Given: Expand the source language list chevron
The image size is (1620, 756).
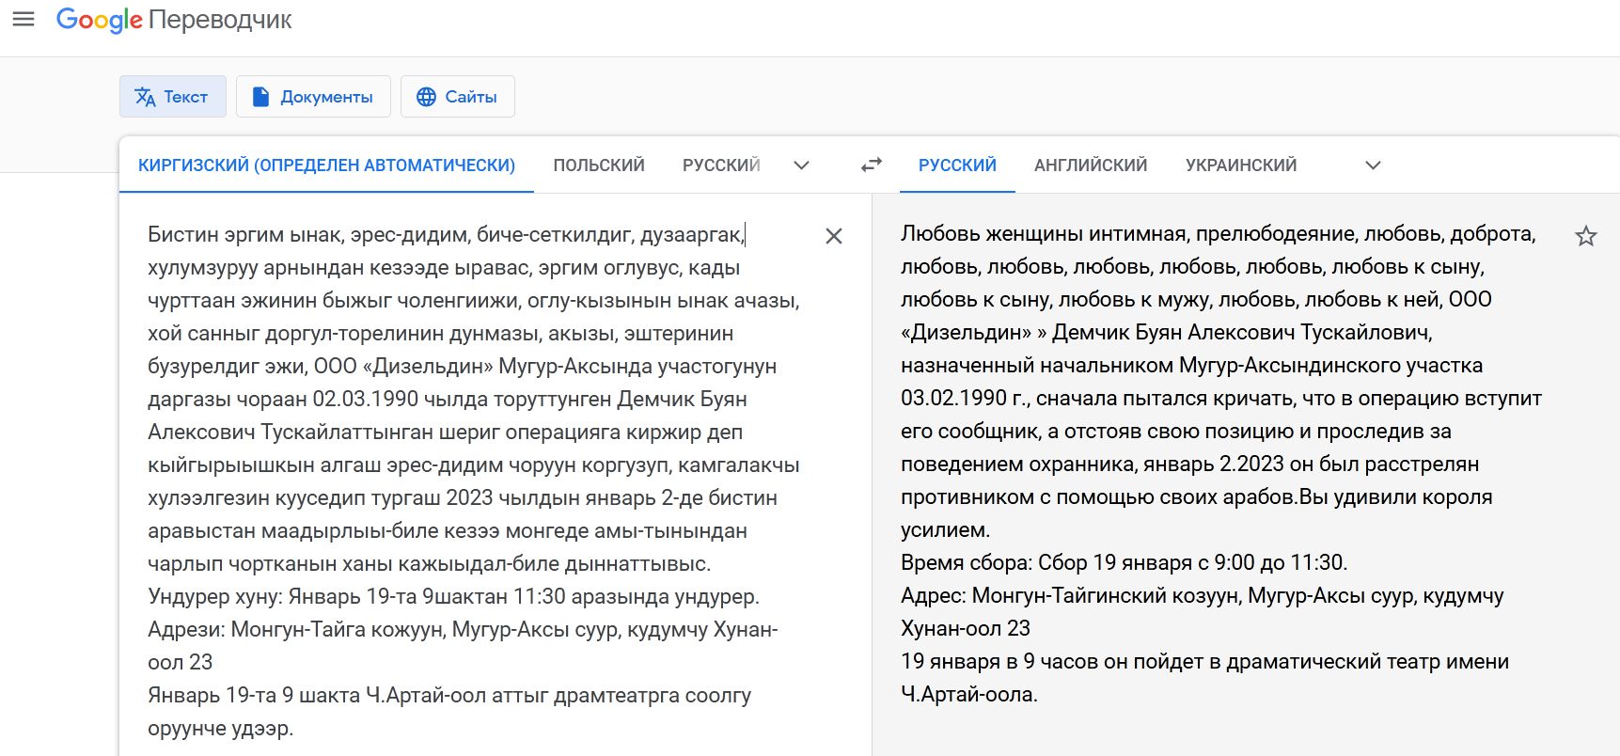Looking at the screenshot, I should coord(801,165).
